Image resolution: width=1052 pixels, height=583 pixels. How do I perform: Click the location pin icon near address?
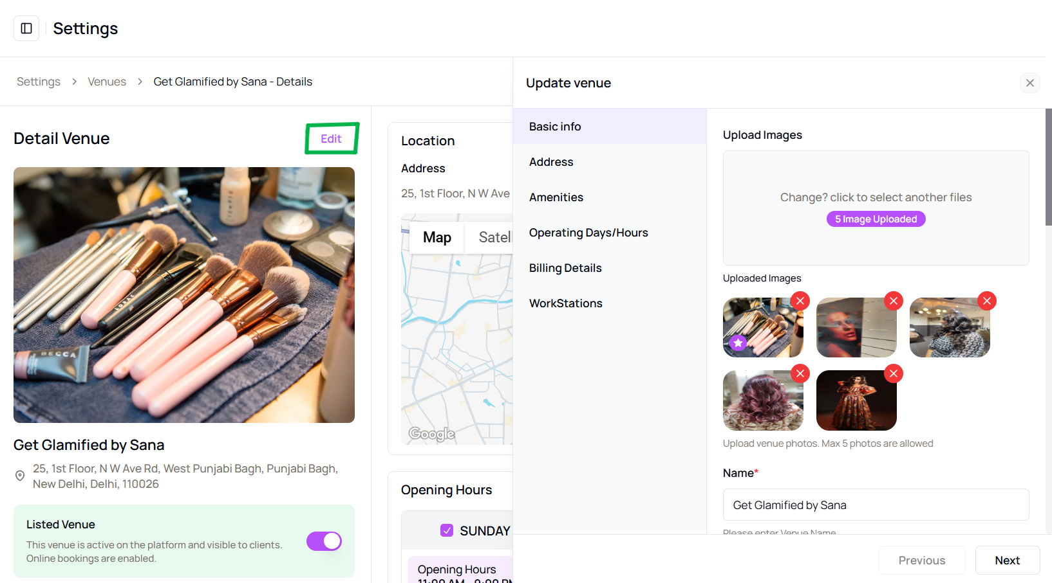pos(20,476)
